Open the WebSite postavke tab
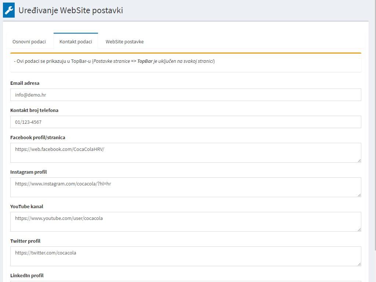The image size is (376, 282). coord(124,41)
